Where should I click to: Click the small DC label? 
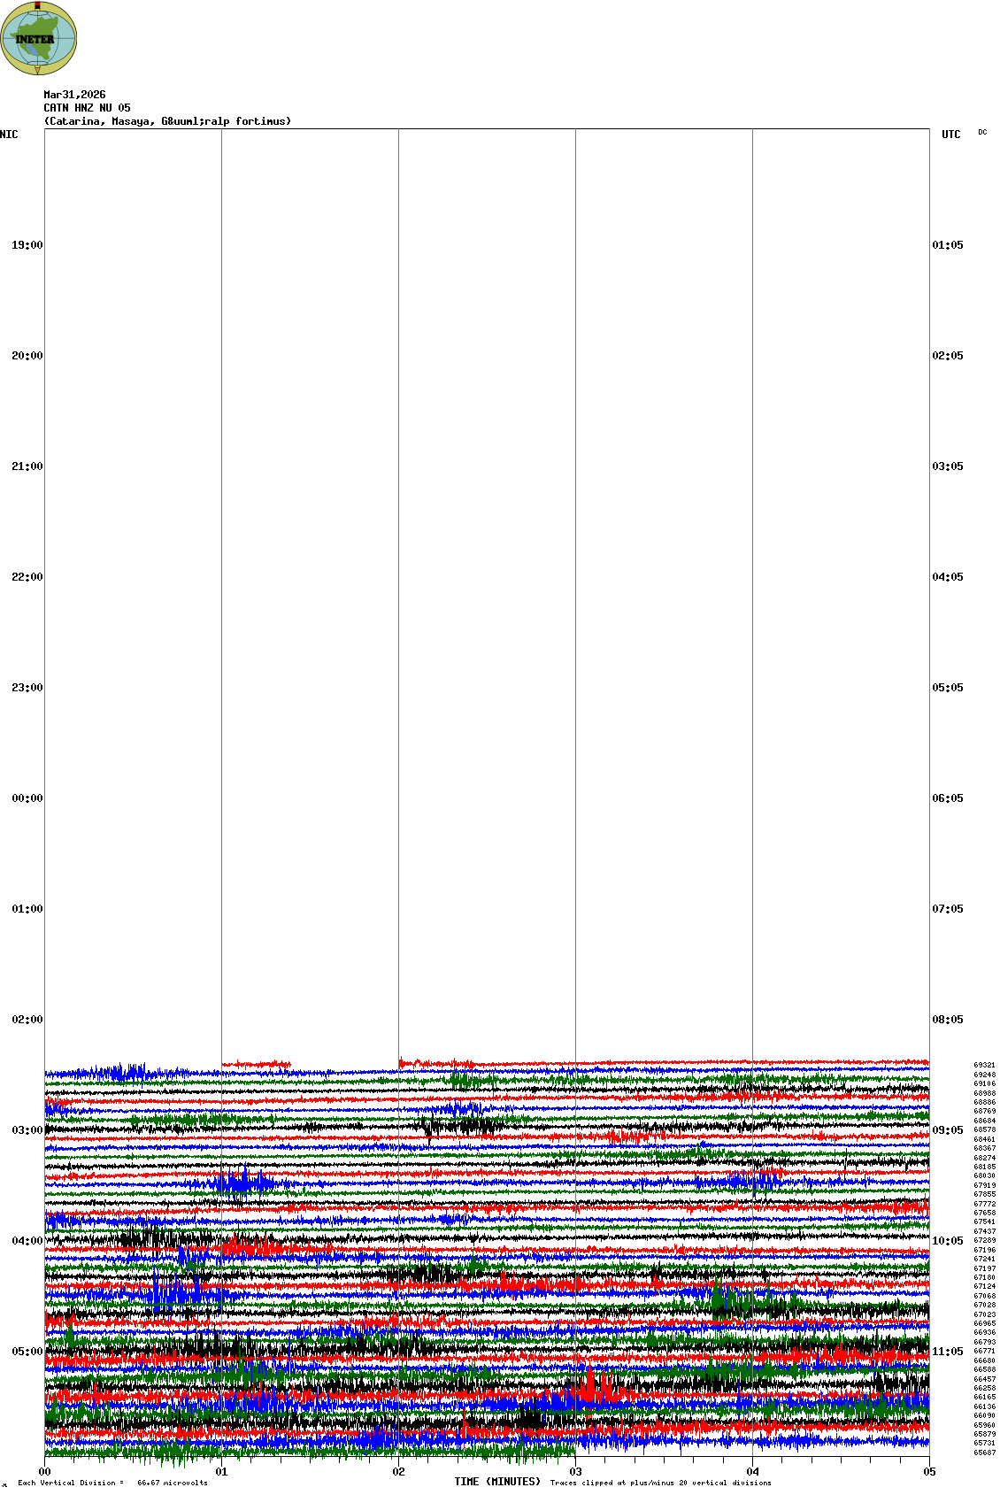(982, 133)
